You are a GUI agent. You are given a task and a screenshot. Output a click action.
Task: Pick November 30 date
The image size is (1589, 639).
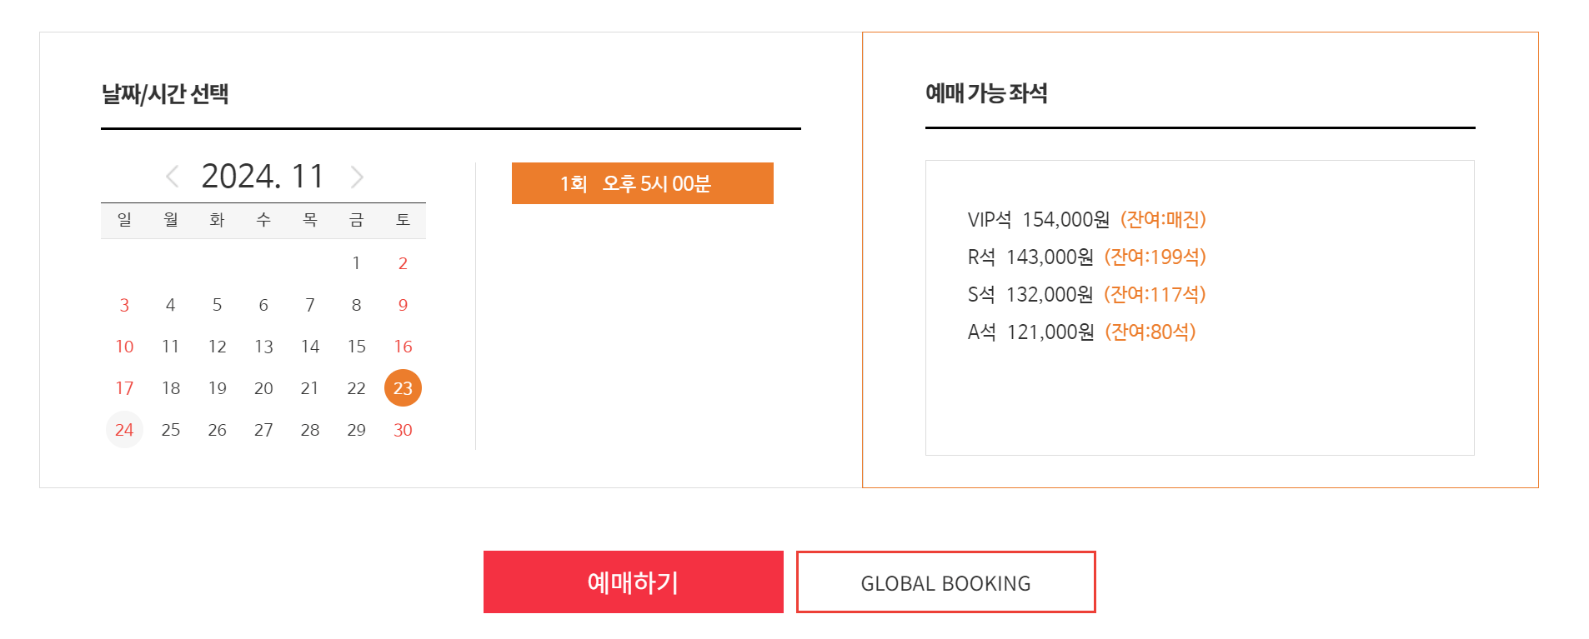pos(402,429)
